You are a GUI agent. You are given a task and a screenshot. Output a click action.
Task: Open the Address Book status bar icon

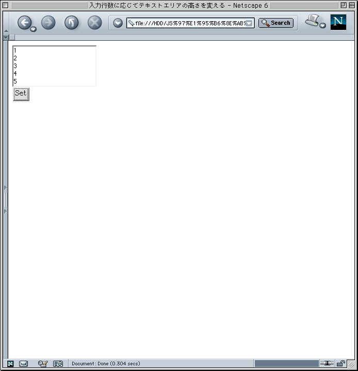[x=58, y=363]
